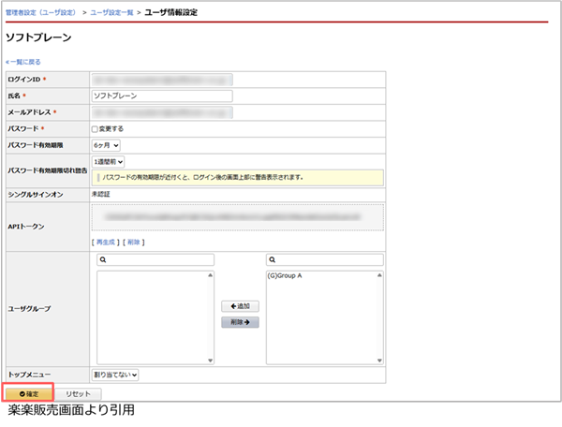Image resolution: width=562 pixels, height=427 pixels.
Task: Click the left group list scroll-down arrow
Action: click(211, 360)
